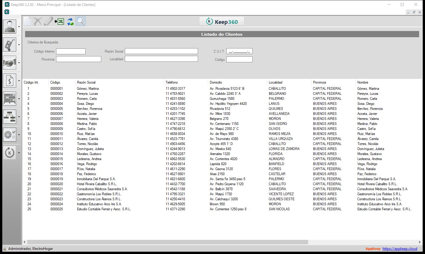The width and height of the screenshot is (425, 254).
Task: Open the hand truck suppliers module icon
Action: [x=10, y=45]
